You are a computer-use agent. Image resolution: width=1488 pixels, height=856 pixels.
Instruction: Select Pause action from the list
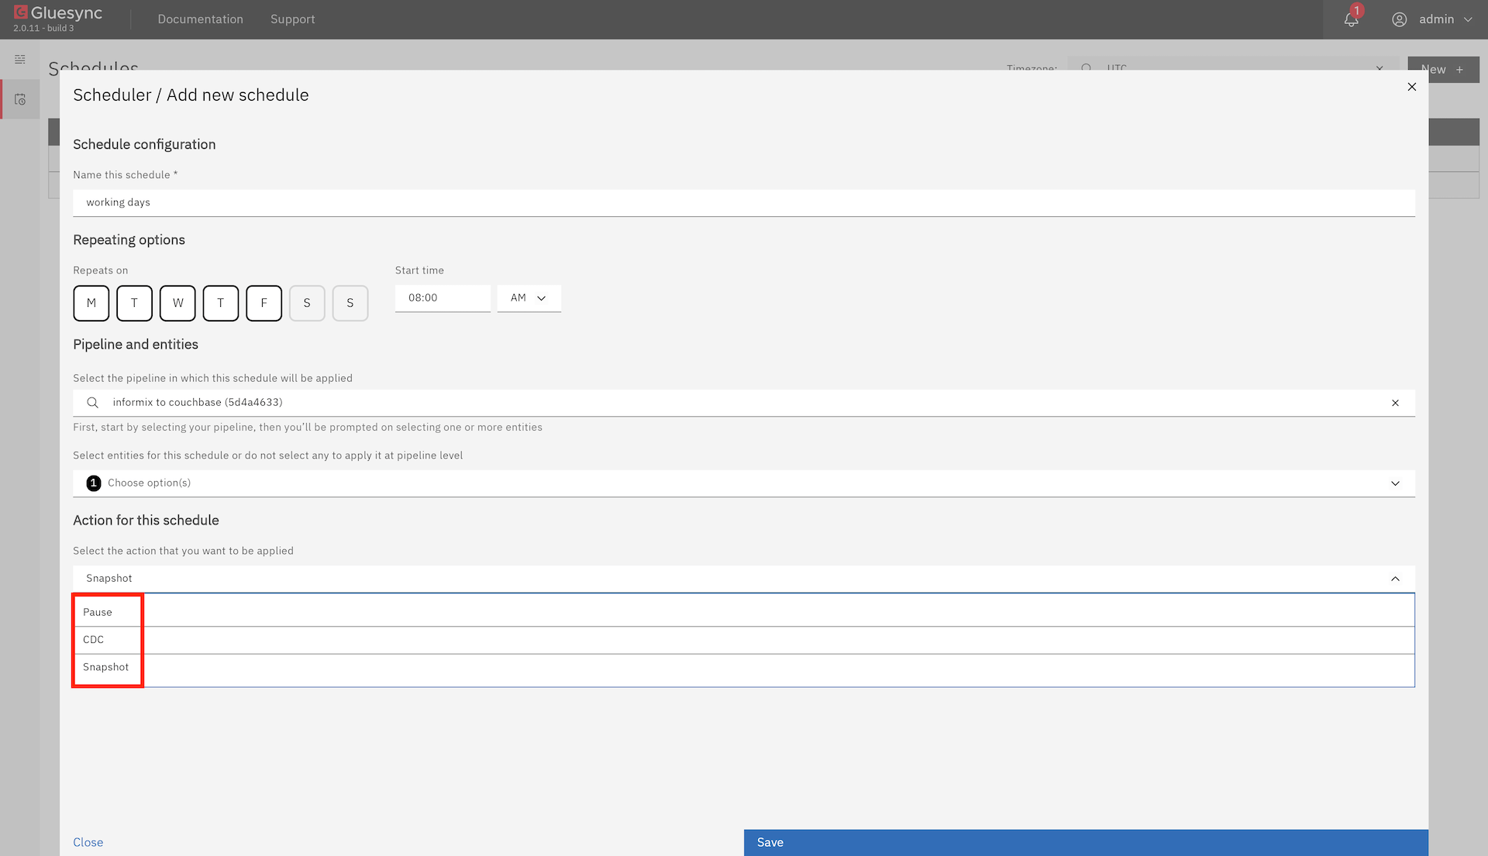(x=744, y=612)
